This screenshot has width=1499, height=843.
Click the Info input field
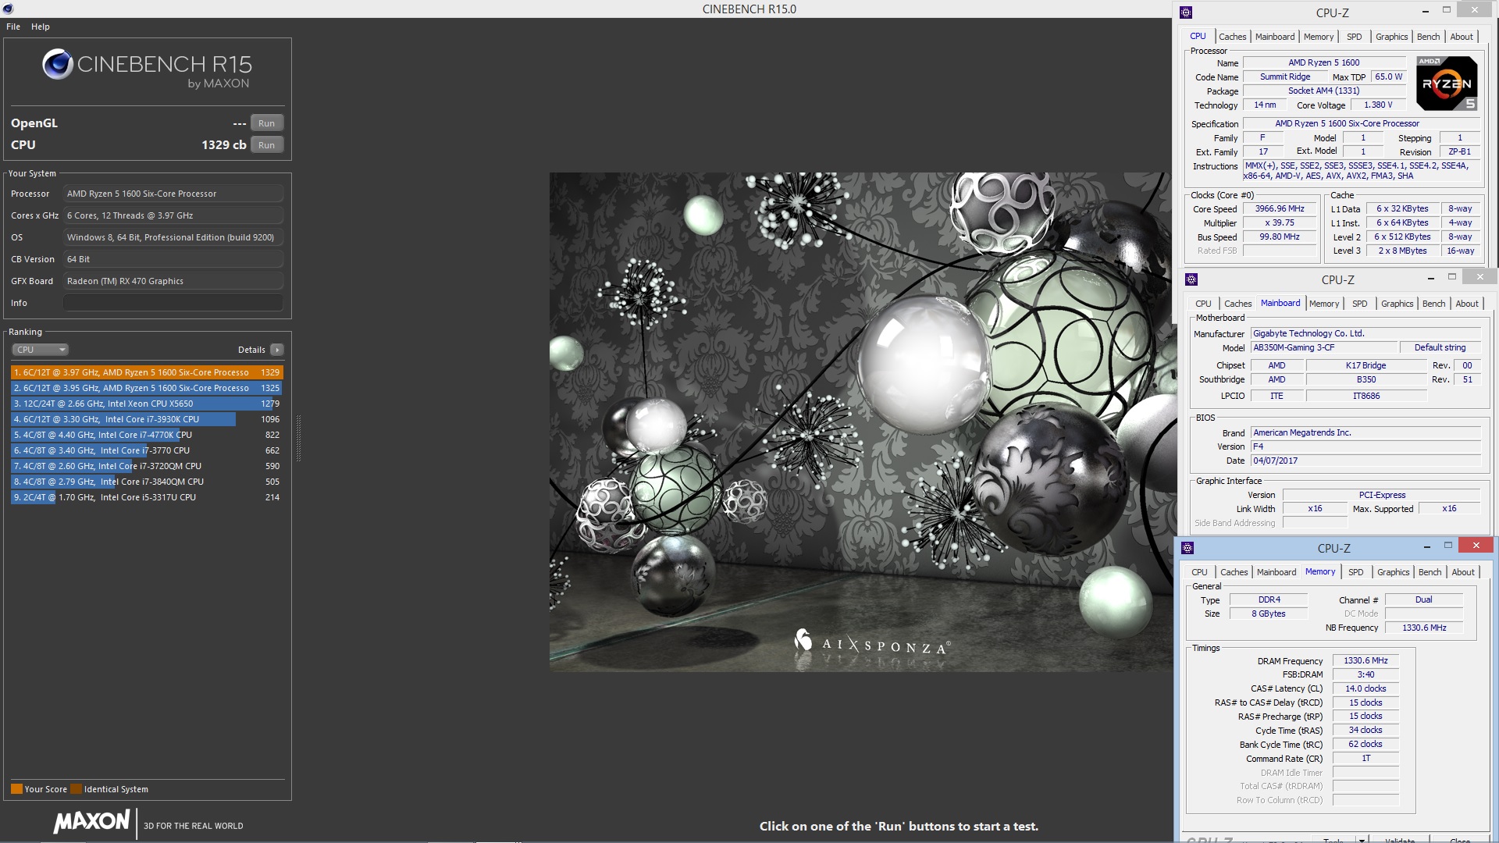tap(173, 303)
